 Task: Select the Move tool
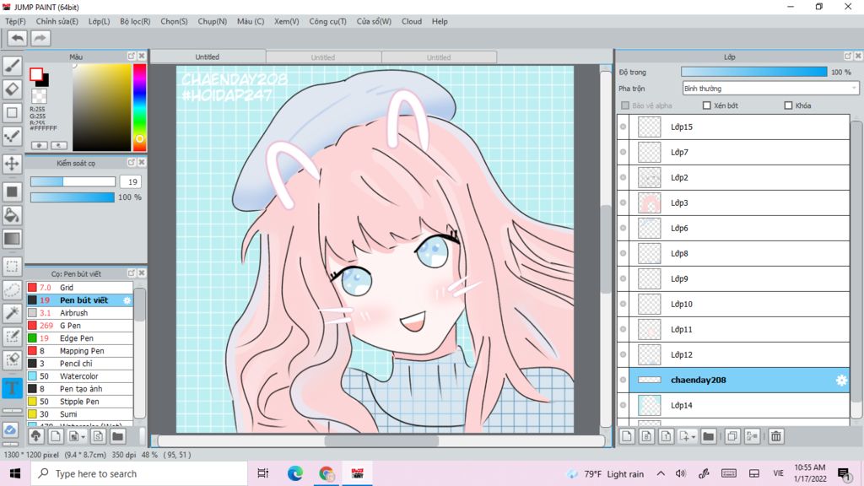point(12,164)
